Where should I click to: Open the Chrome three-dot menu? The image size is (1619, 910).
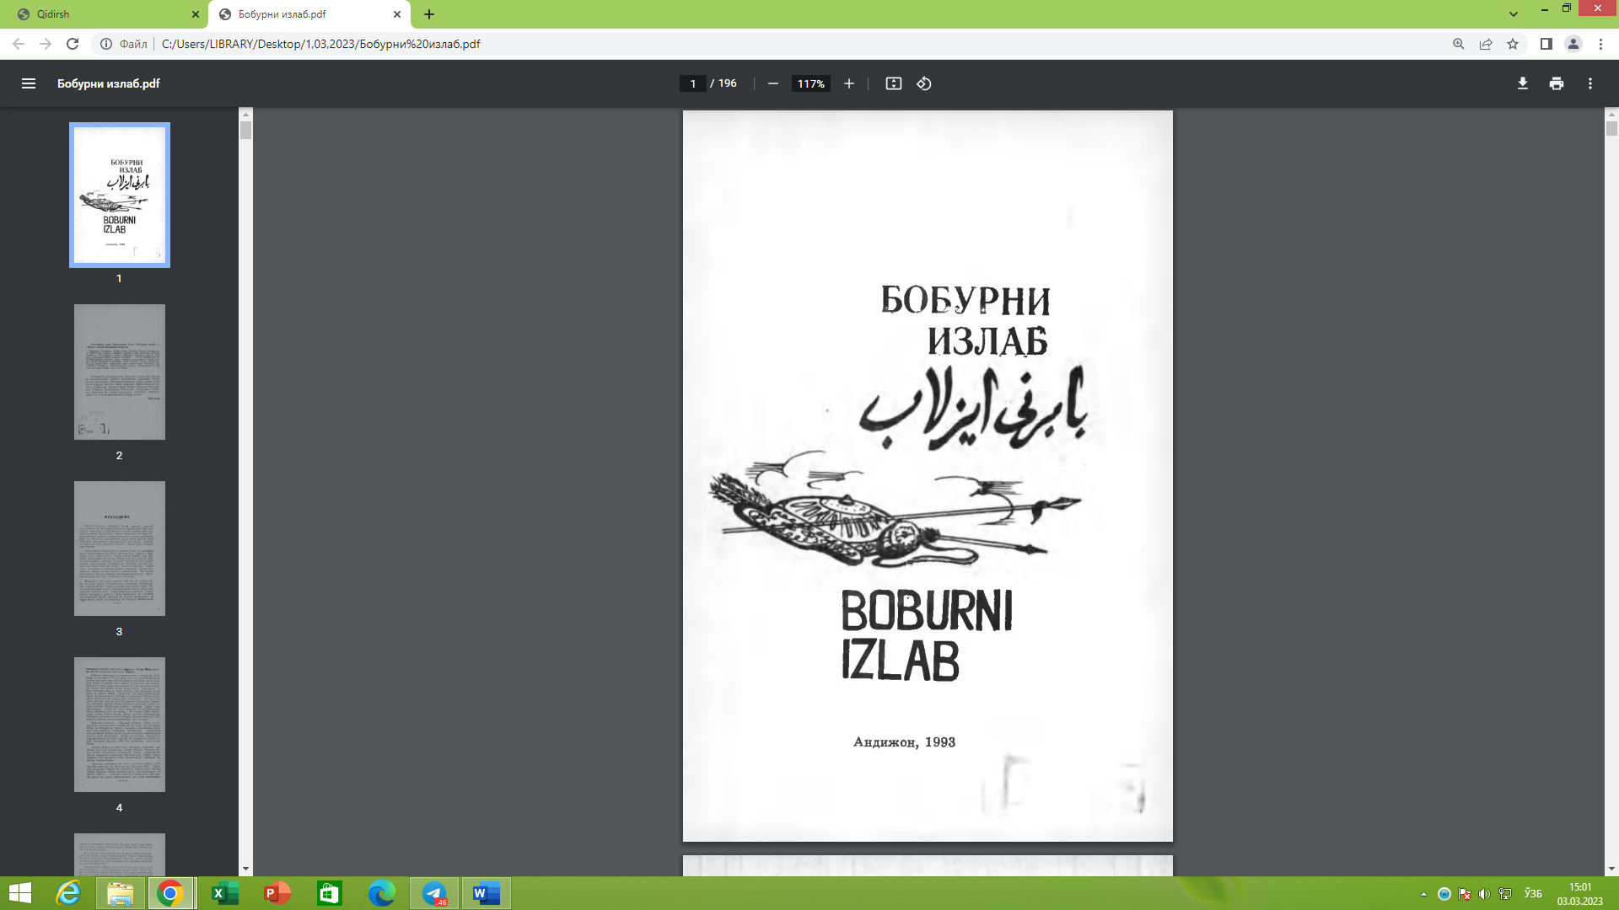click(1601, 44)
